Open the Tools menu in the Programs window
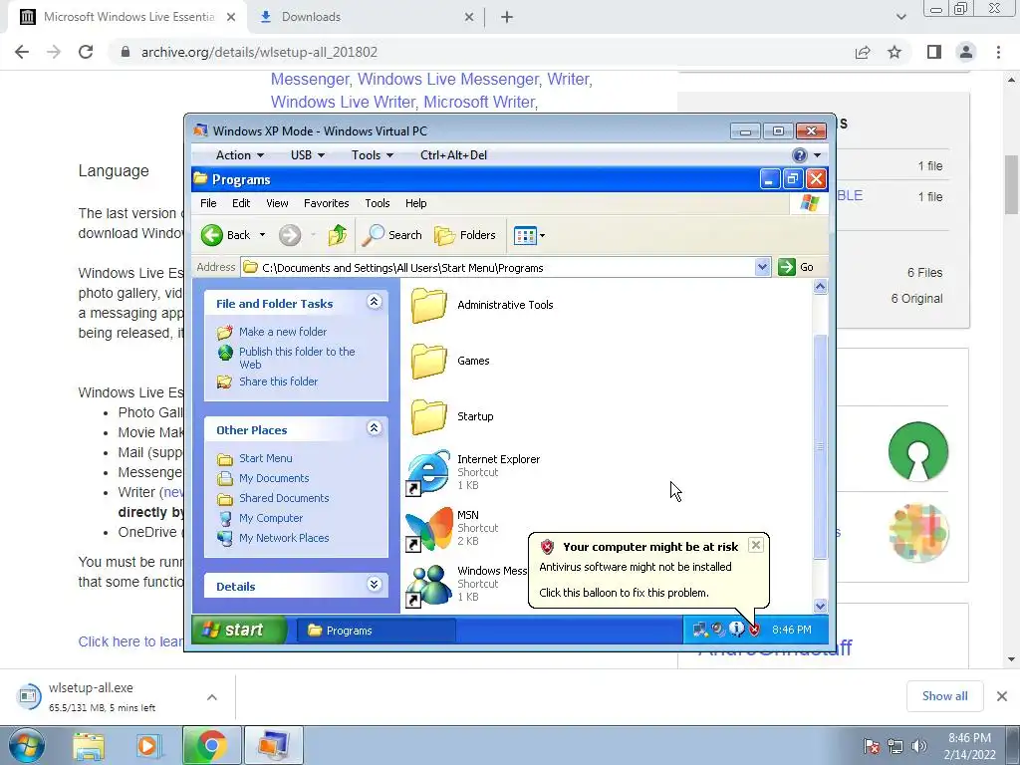The image size is (1020, 765). (x=378, y=203)
